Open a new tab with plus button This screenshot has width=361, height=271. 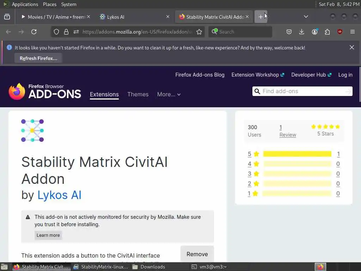(x=261, y=17)
